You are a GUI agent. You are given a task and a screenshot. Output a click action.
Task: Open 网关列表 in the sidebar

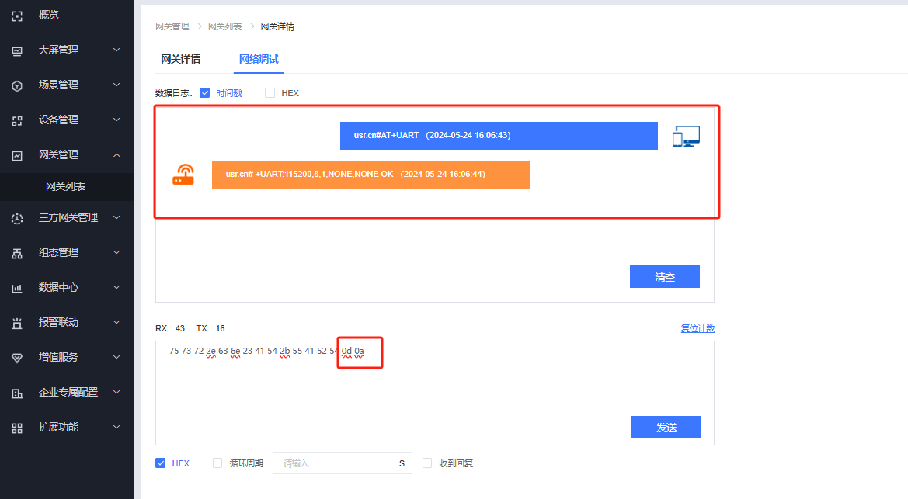66,186
